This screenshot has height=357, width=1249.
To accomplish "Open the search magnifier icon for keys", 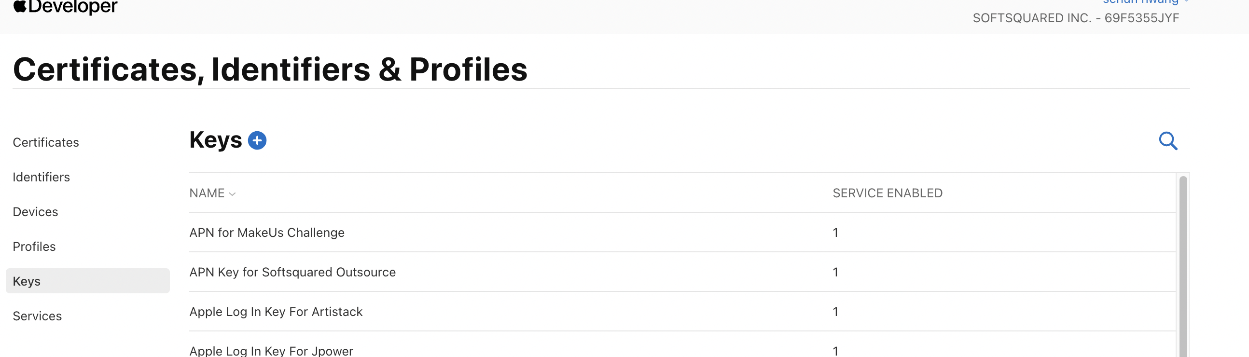I will [1167, 141].
